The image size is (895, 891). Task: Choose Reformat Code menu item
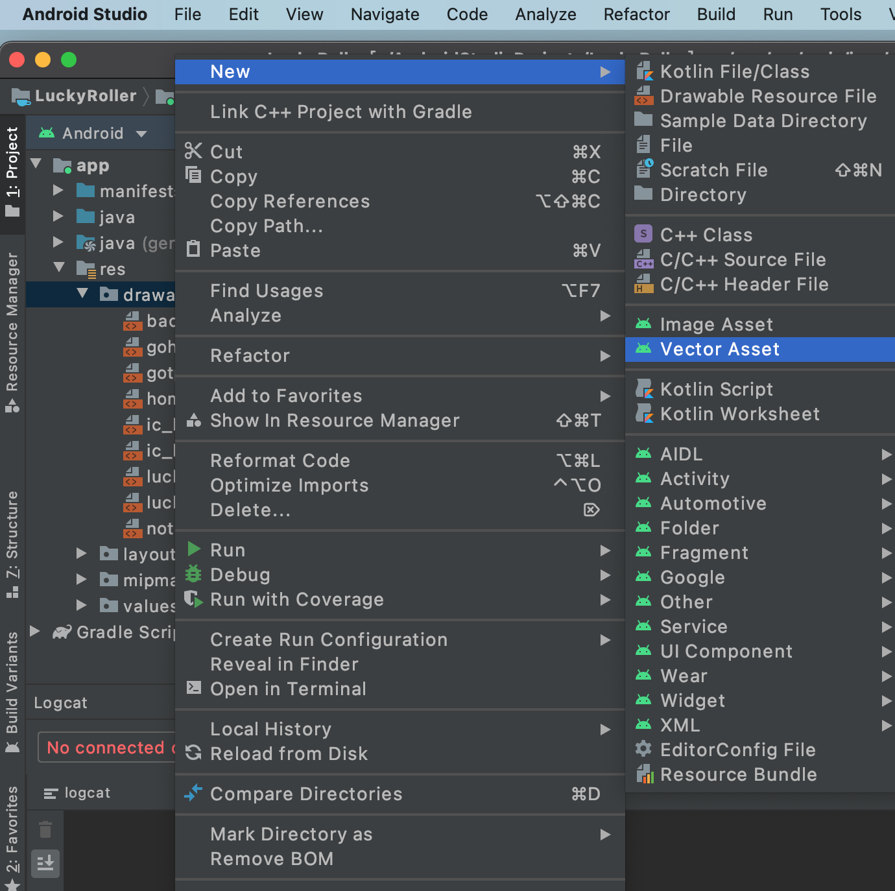pyautogui.click(x=400, y=460)
